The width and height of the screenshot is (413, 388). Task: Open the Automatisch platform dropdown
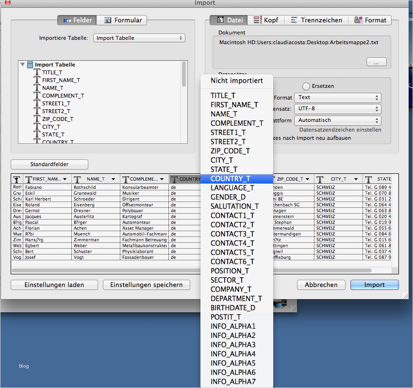pos(338,120)
